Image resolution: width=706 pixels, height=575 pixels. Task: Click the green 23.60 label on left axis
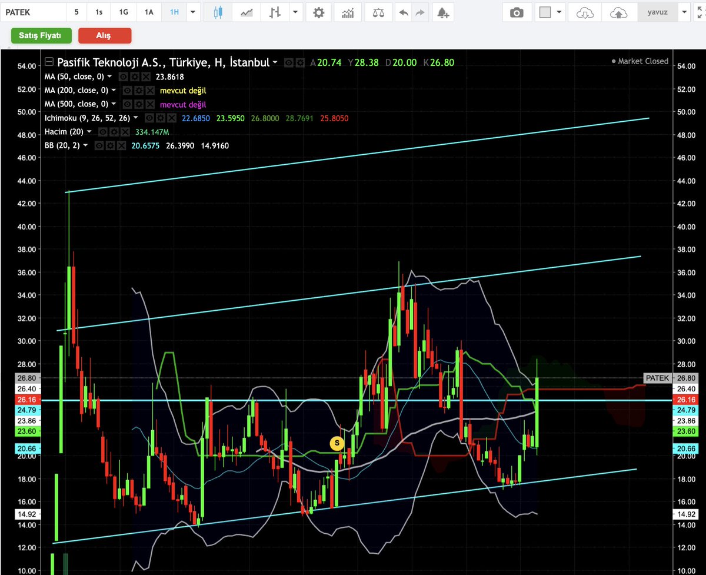(26, 431)
